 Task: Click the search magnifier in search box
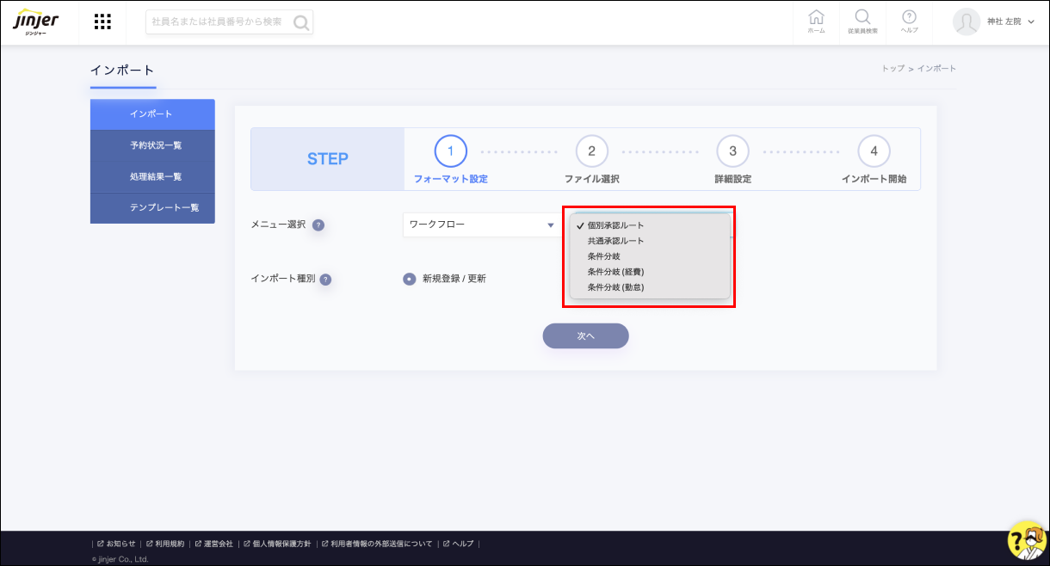coord(301,22)
